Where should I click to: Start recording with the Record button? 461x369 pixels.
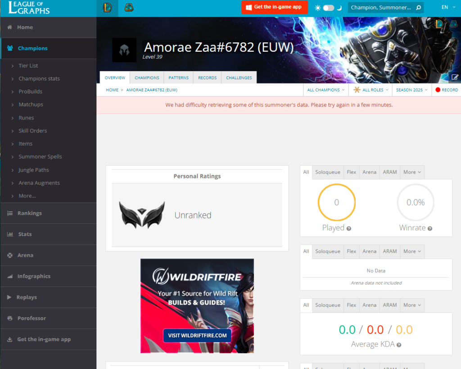446,90
